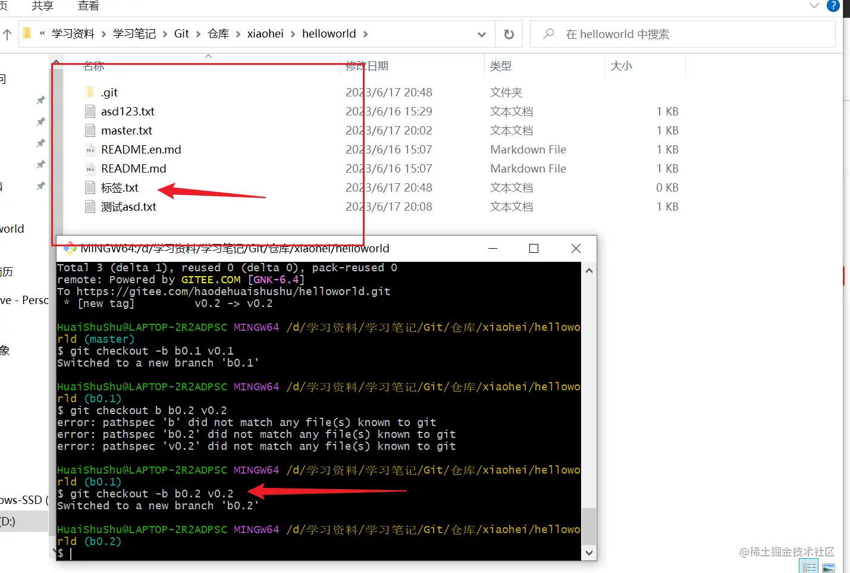This screenshot has height=573, width=850.
Task: Click the terminal scrollbar thumb
Action: [589, 527]
